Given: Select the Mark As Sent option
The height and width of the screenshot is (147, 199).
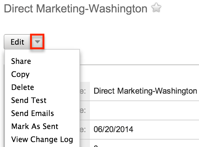Looking at the screenshot, I should click(x=35, y=127).
